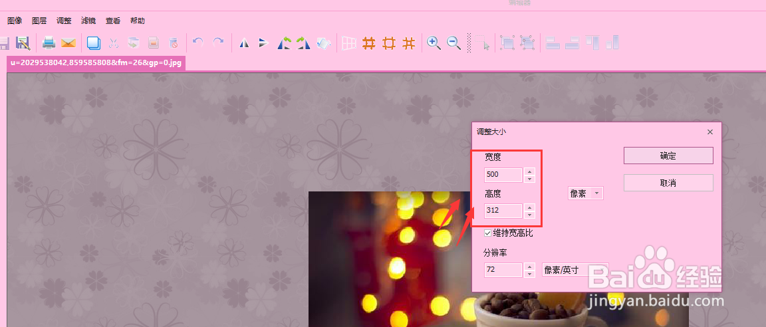Click the group objects icon

[507, 43]
